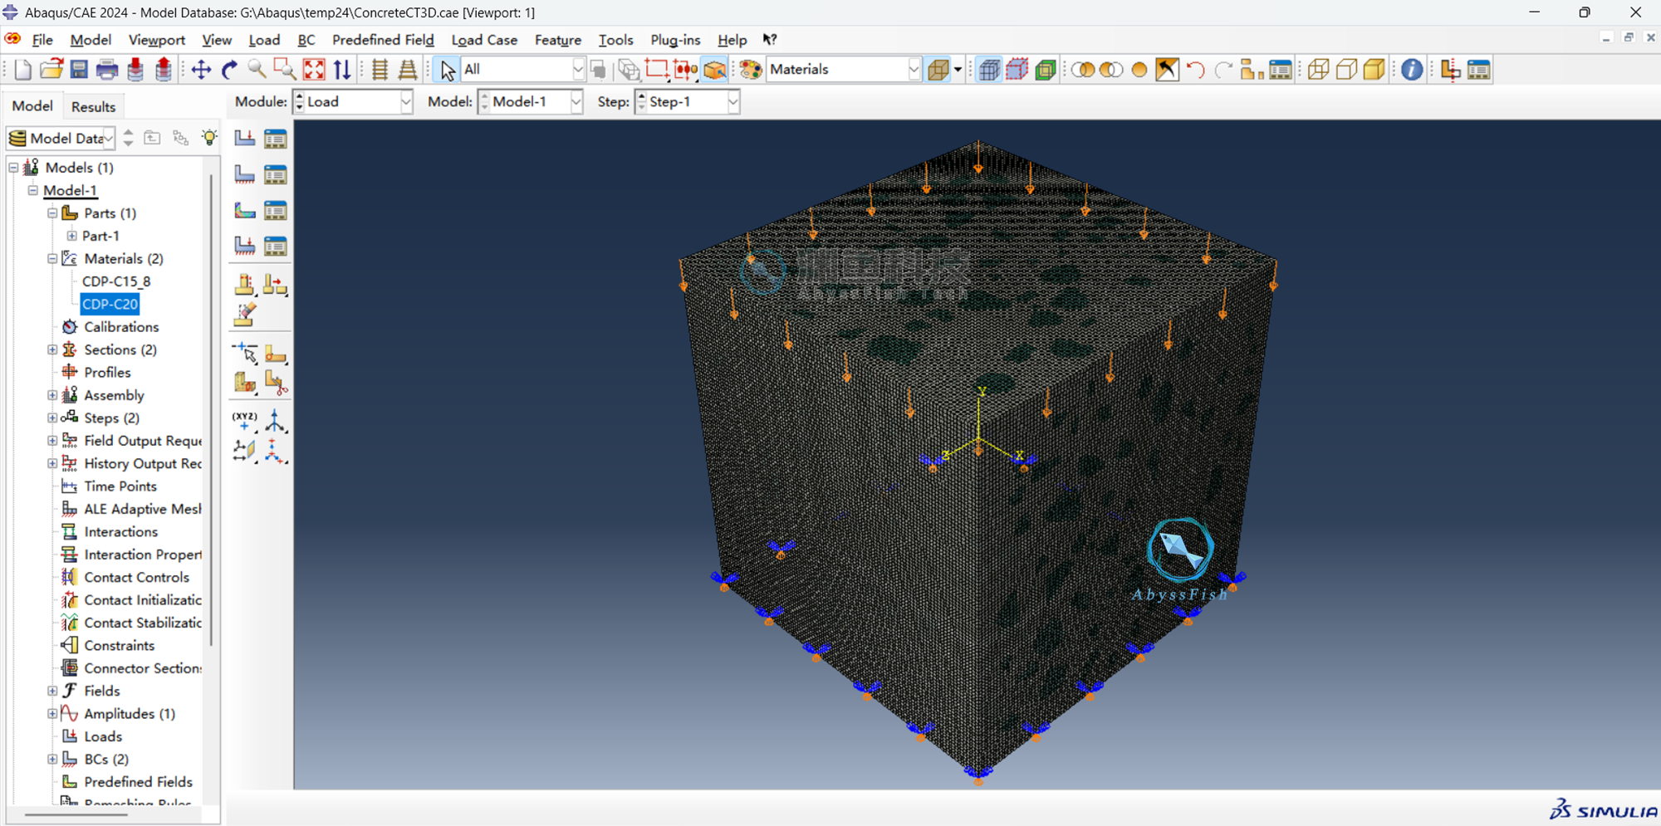Click the Module stepper arrows
The height and width of the screenshot is (826, 1661).
(299, 102)
